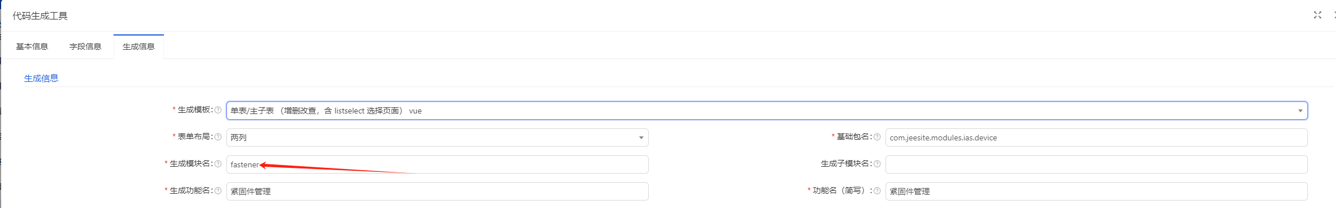
Task: Click the 基础包名 input field
Action: 1096,138
